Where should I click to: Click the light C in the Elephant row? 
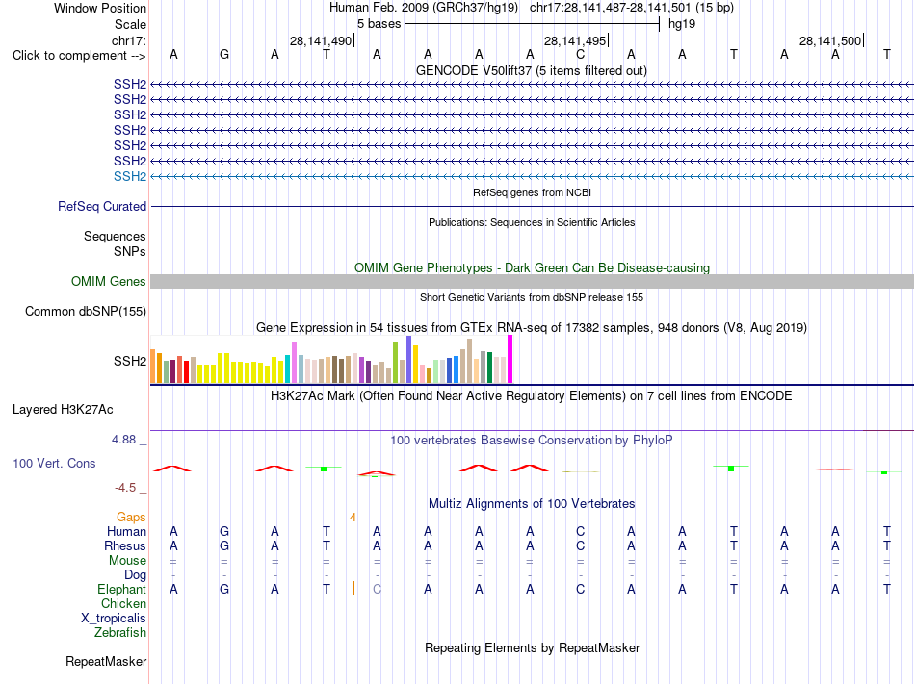coord(377,589)
